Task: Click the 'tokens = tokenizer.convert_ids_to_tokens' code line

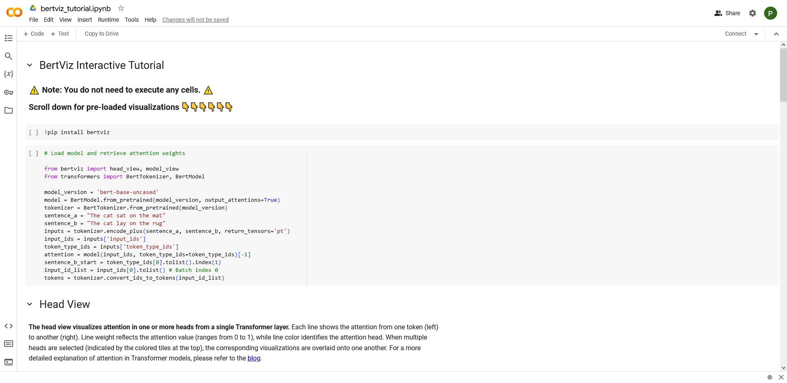Action: (x=134, y=278)
